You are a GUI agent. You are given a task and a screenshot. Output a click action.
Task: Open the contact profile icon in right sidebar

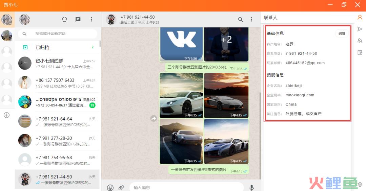point(360,17)
